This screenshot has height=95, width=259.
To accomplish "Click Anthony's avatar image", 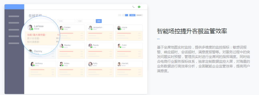I will click(33, 64).
